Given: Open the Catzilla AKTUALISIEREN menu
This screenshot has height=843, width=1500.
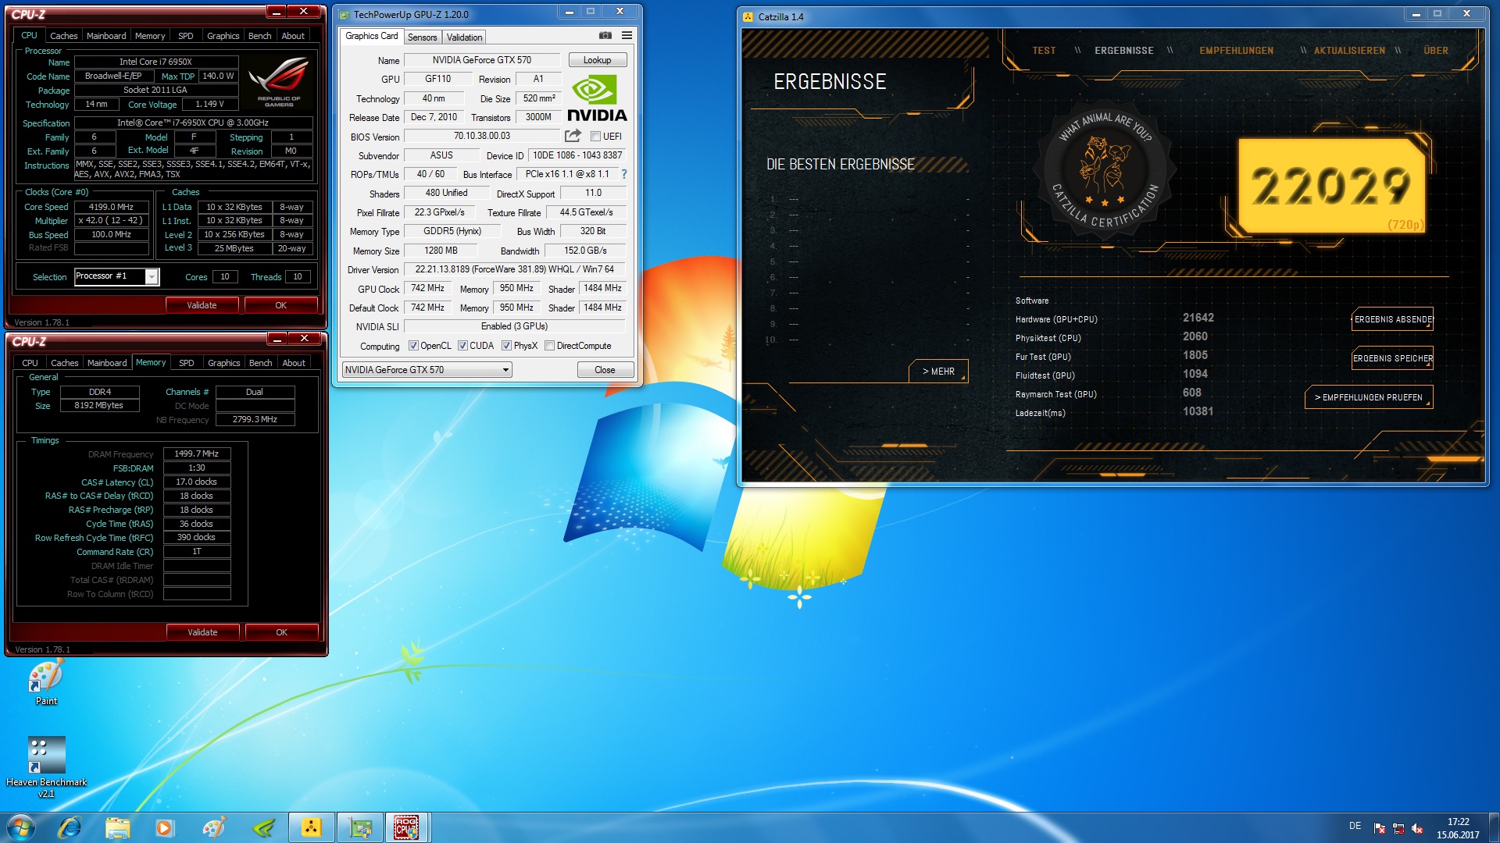Looking at the screenshot, I should pyautogui.click(x=1349, y=51).
